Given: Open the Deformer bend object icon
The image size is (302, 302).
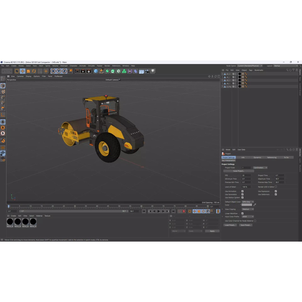Looking at the screenshot, I should tap(136, 71).
